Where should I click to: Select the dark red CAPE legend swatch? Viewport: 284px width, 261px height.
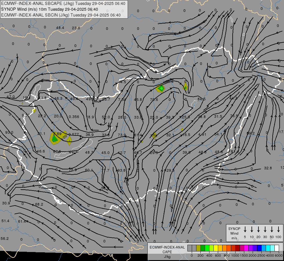[x=238, y=248]
